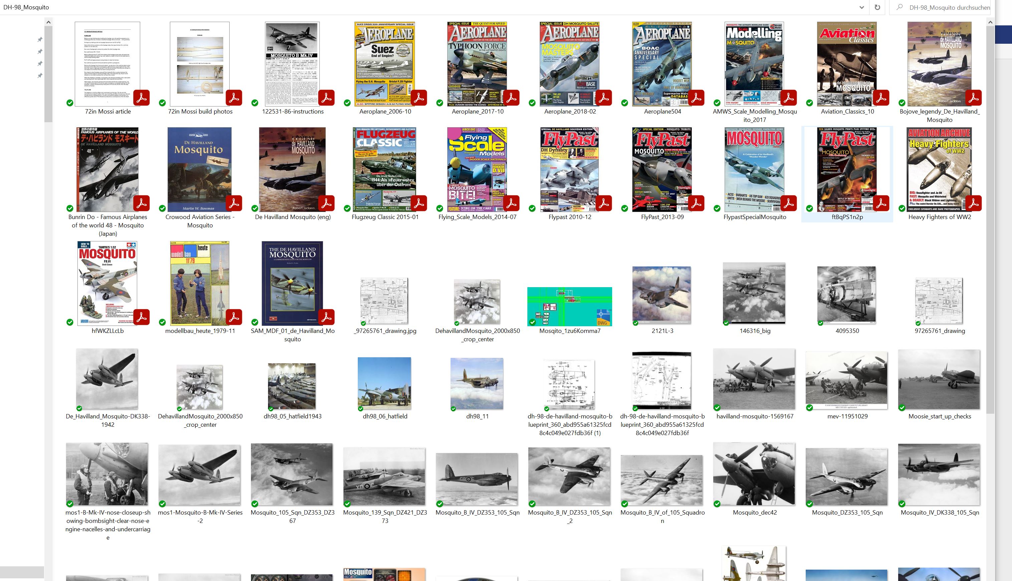Select the mev-11951029 photo
Viewport: 1012px width, 581px height.
click(847, 381)
